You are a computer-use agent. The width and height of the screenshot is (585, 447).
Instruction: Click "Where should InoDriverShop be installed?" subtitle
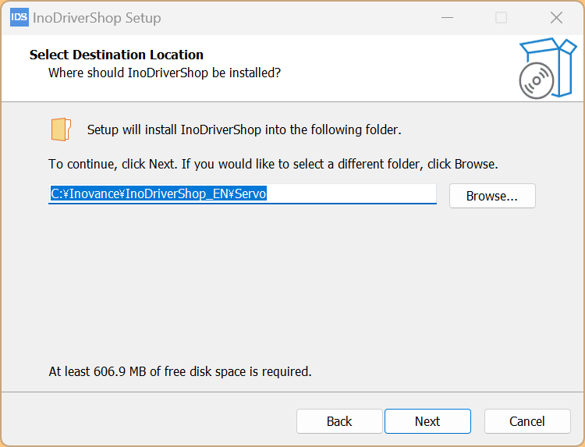pos(165,73)
